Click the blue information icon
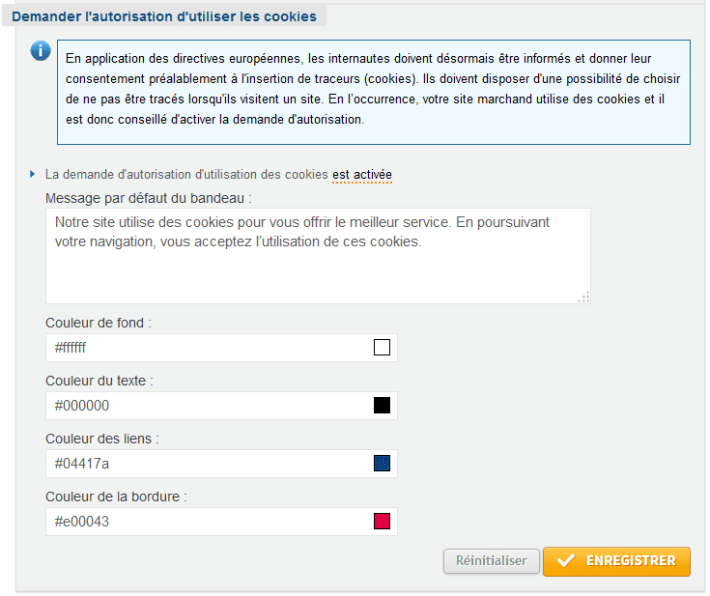Viewport: 710px width, 596px height. click(41, 50)
